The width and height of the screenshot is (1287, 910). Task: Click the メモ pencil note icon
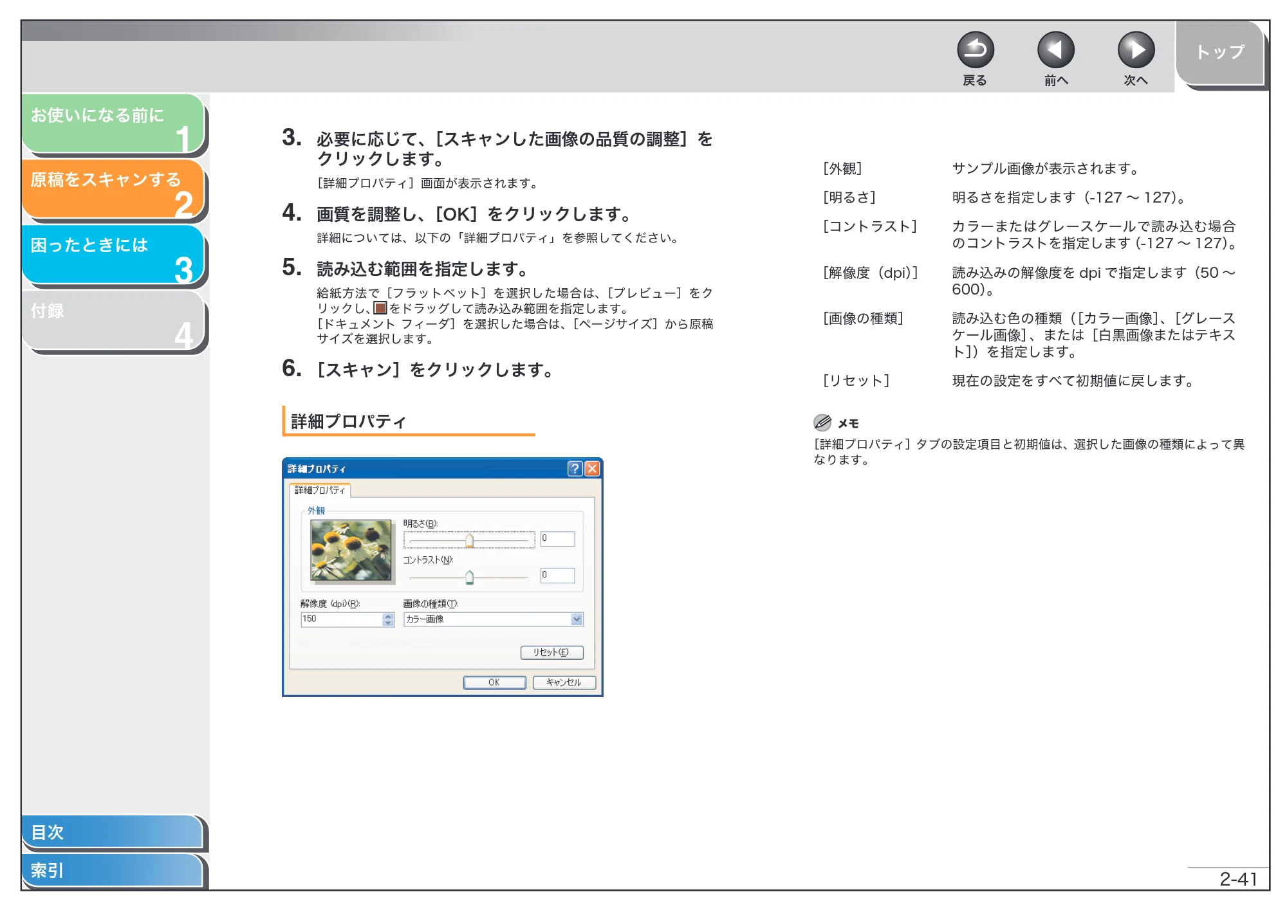point(822,423)
